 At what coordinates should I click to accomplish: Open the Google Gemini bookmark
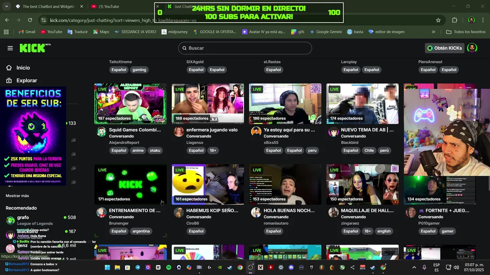pyautogui.click(x=325, y=32)
